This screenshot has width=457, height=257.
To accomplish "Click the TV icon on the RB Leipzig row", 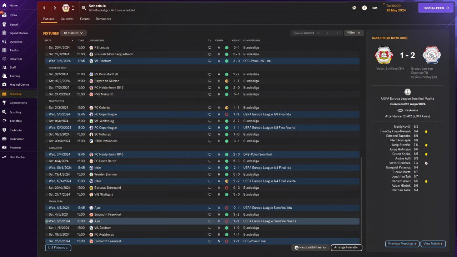I will pyautogui.click(x=210, y=47).
